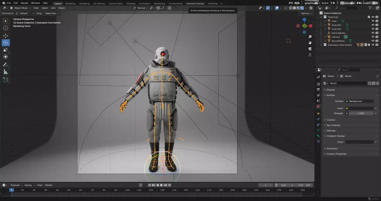Click the Surface Color swatch

361,108
